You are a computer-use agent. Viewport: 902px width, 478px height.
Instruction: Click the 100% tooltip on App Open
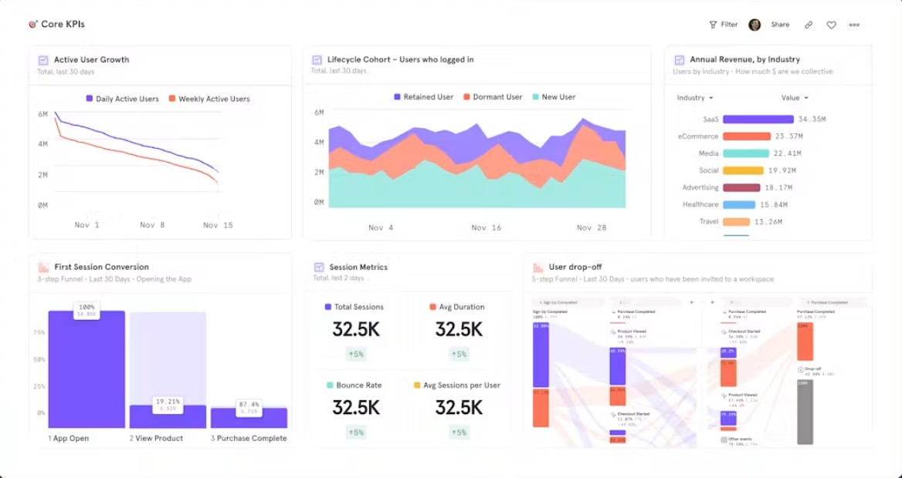click(86, 310)
